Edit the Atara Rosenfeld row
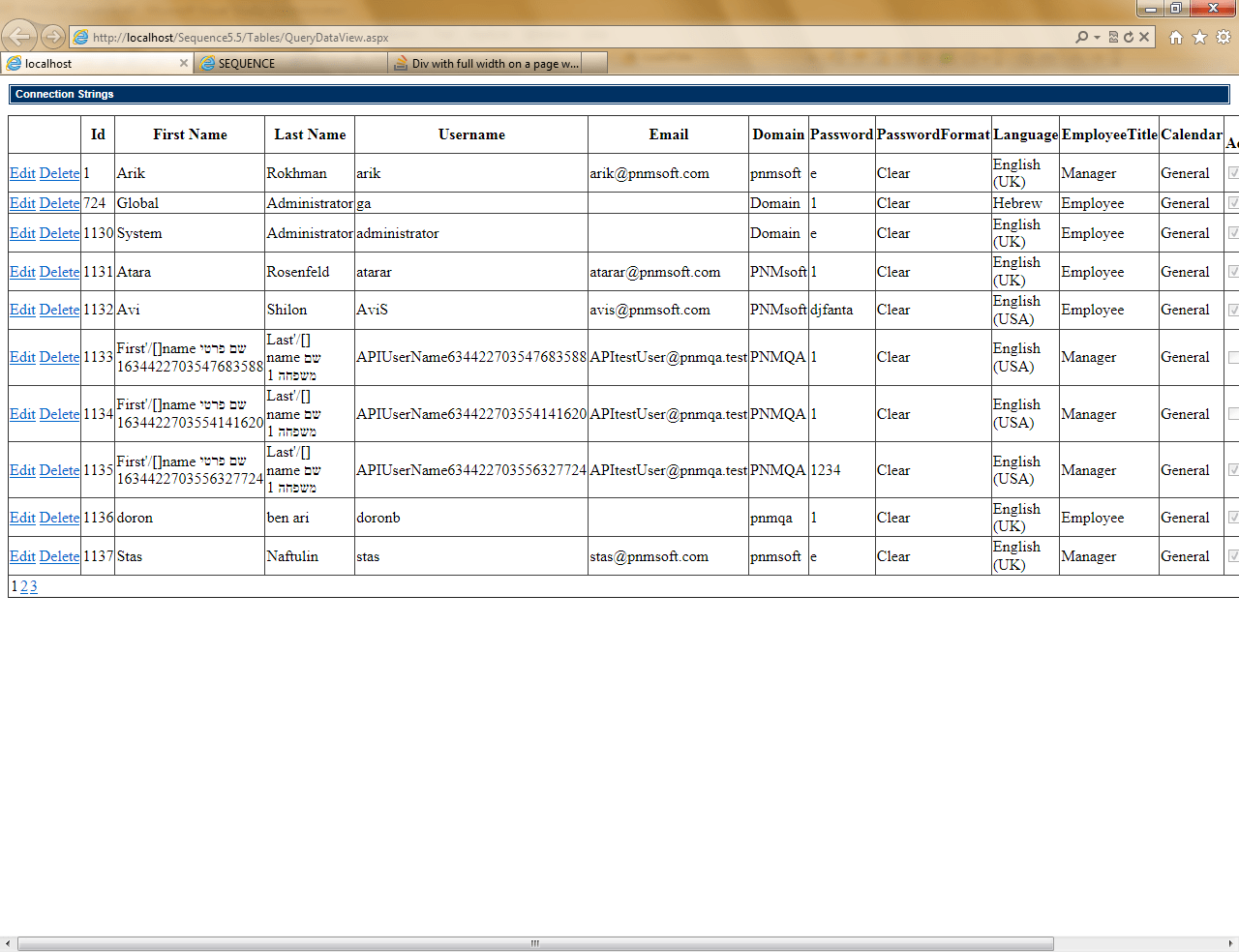1239x952 pixels. click(22, 272)
